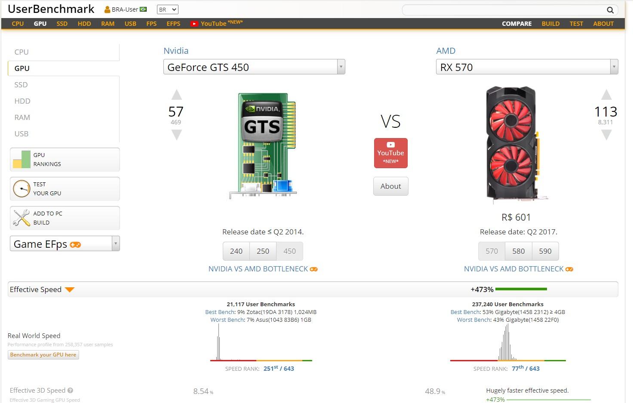
Task: Upvote the RX 570
Action: pyautogui.click(x=606, y=95)
